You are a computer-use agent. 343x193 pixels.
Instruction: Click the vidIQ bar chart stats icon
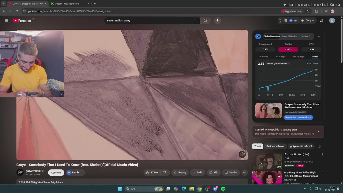286,20
